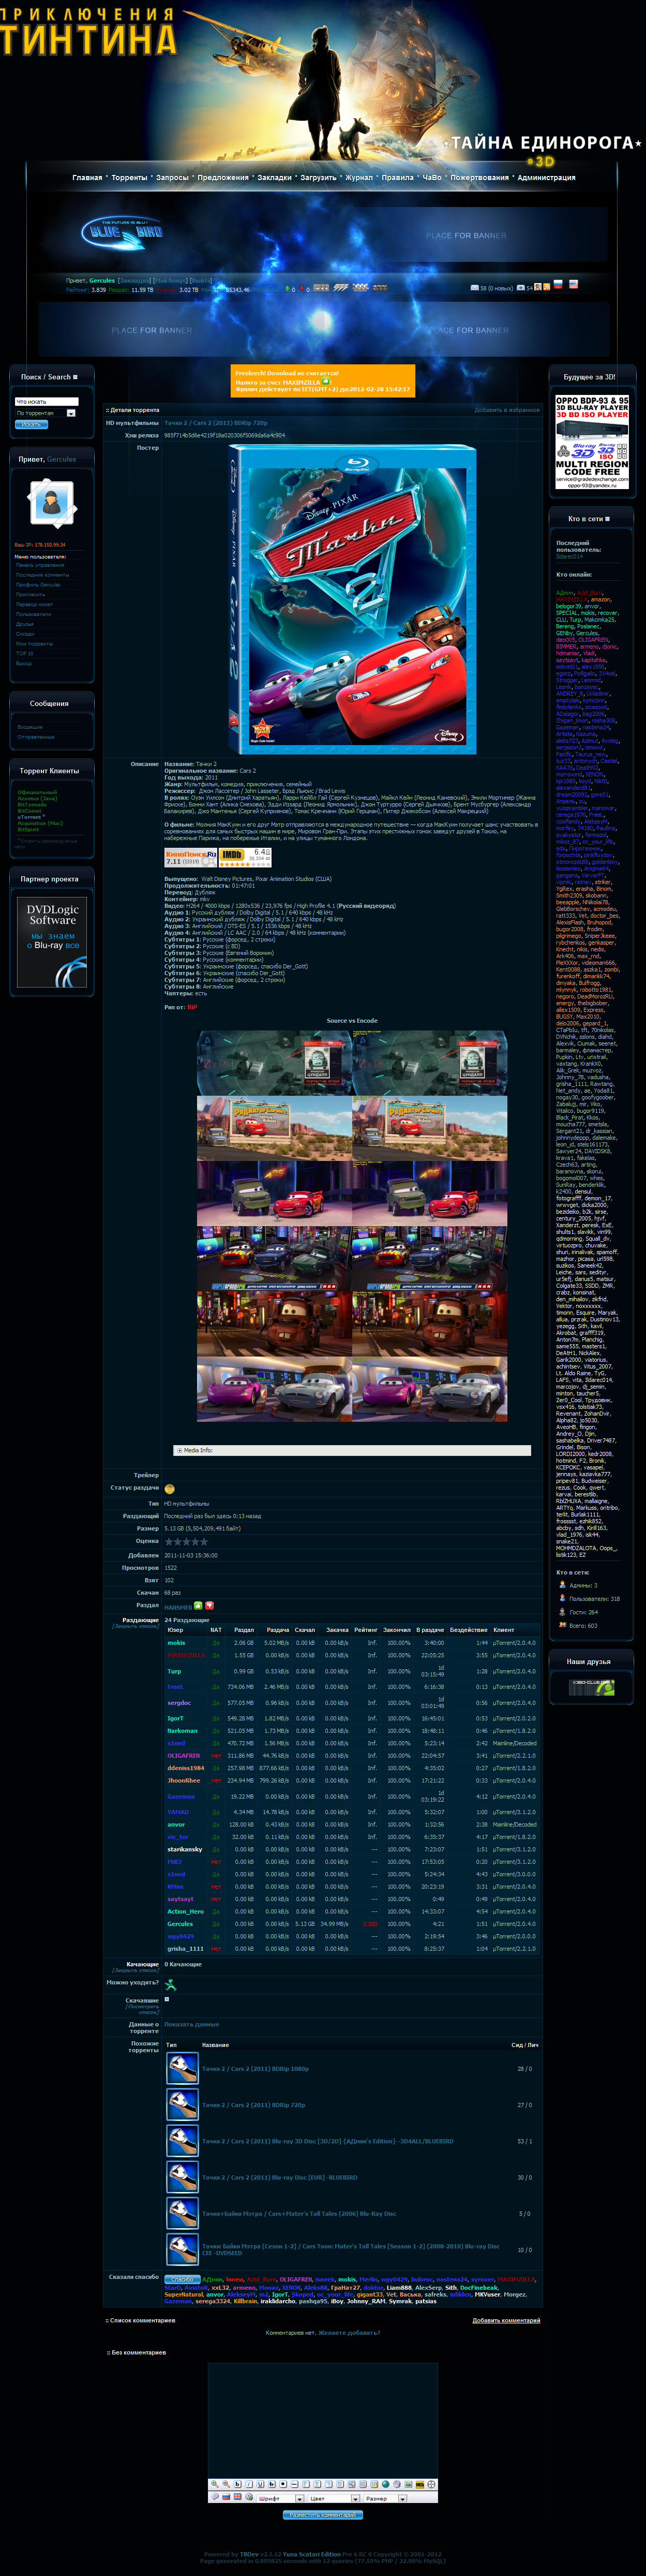
Task: Click Панель управления in the user menu
Action: tap(40, 565)
